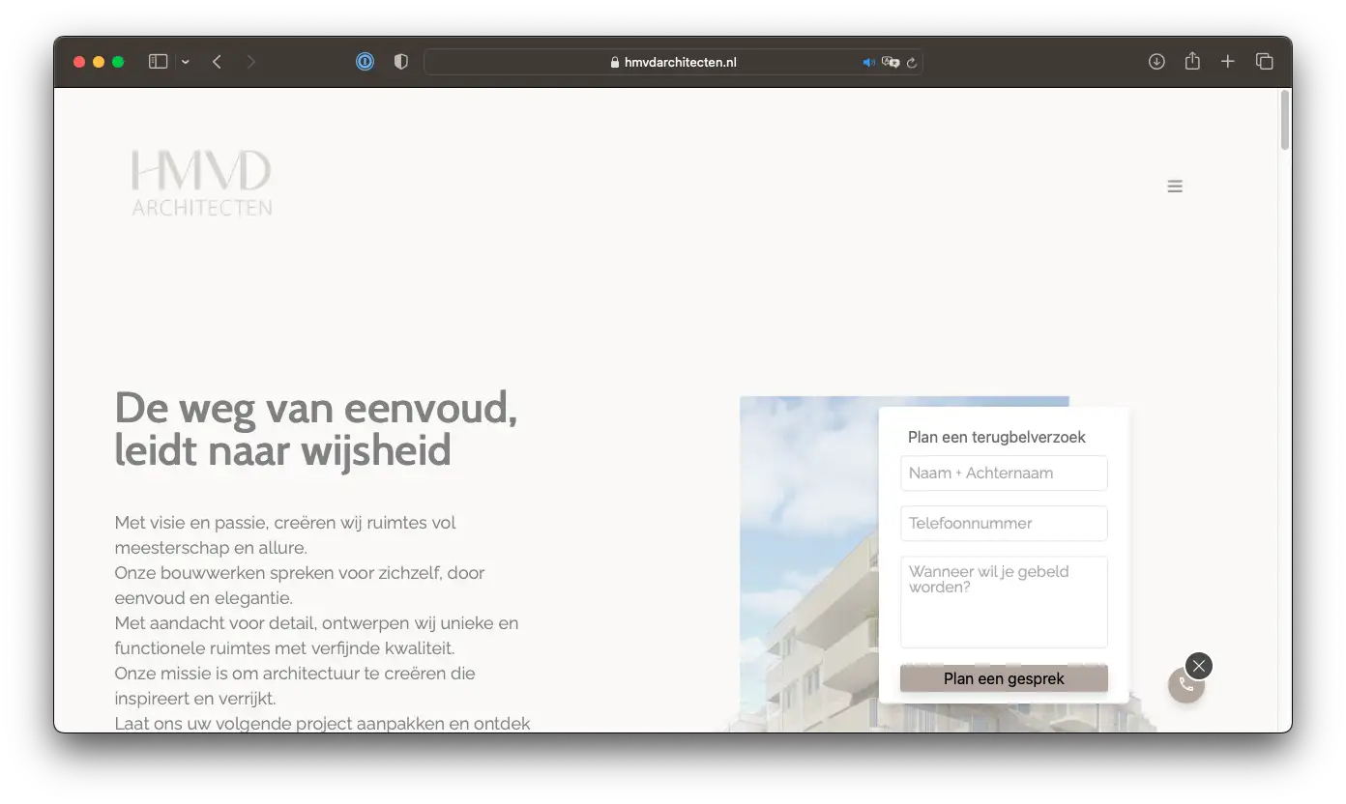
Task: Click into the Telefoonnummer field
Action: (x=1004, y=524)
